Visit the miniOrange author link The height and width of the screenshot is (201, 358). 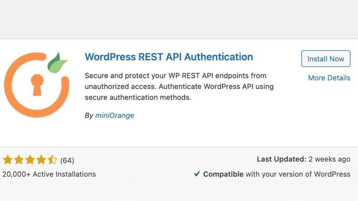(115, 116)
